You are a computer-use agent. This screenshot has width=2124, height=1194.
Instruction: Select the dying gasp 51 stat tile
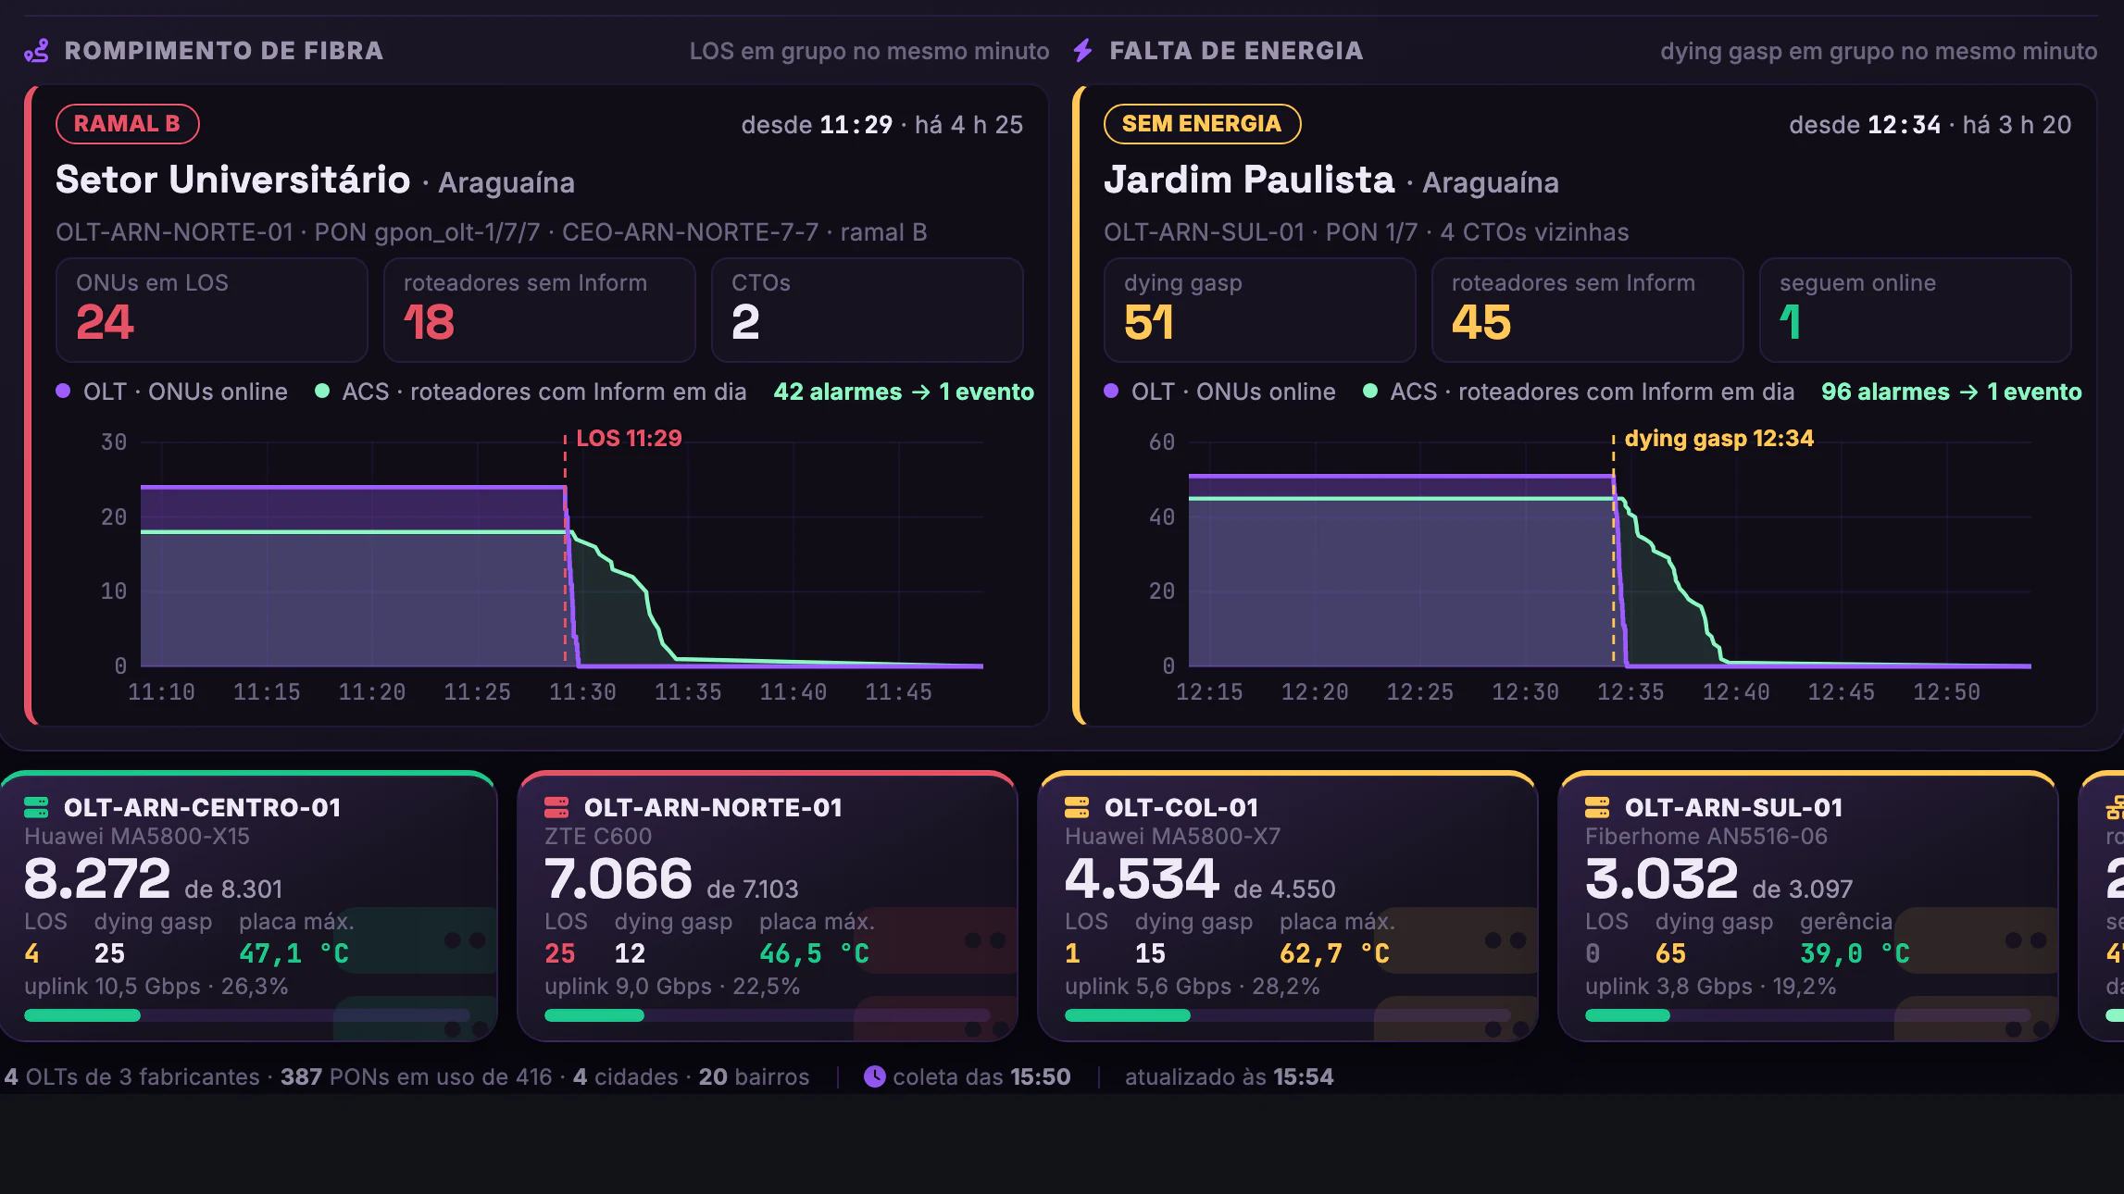pos(1260,310)
